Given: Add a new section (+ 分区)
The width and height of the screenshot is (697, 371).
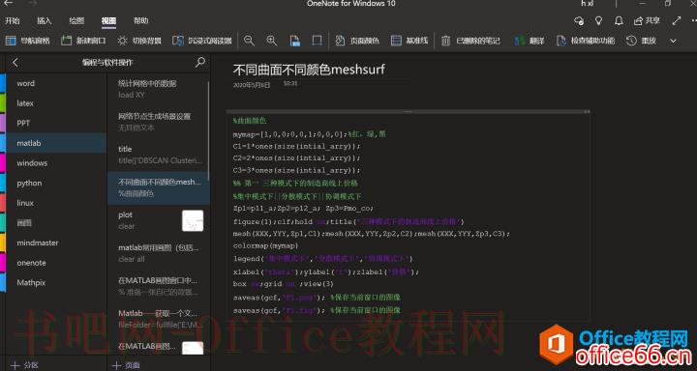Looking at the screenshot, I should [x=25, y=365].
